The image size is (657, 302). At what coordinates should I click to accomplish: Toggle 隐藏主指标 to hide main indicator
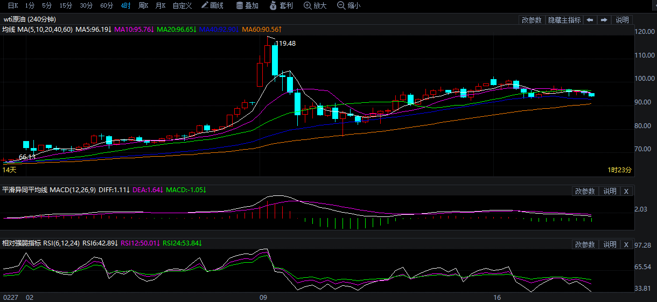coord(564,20)
